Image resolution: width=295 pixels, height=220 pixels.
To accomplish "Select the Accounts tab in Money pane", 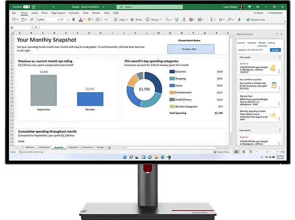I will pos(241,43).
